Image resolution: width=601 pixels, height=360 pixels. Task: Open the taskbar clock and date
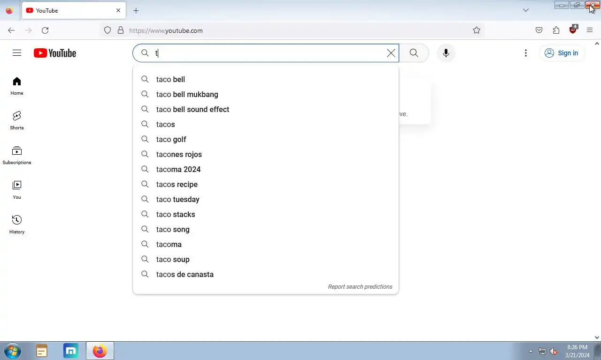577,351
